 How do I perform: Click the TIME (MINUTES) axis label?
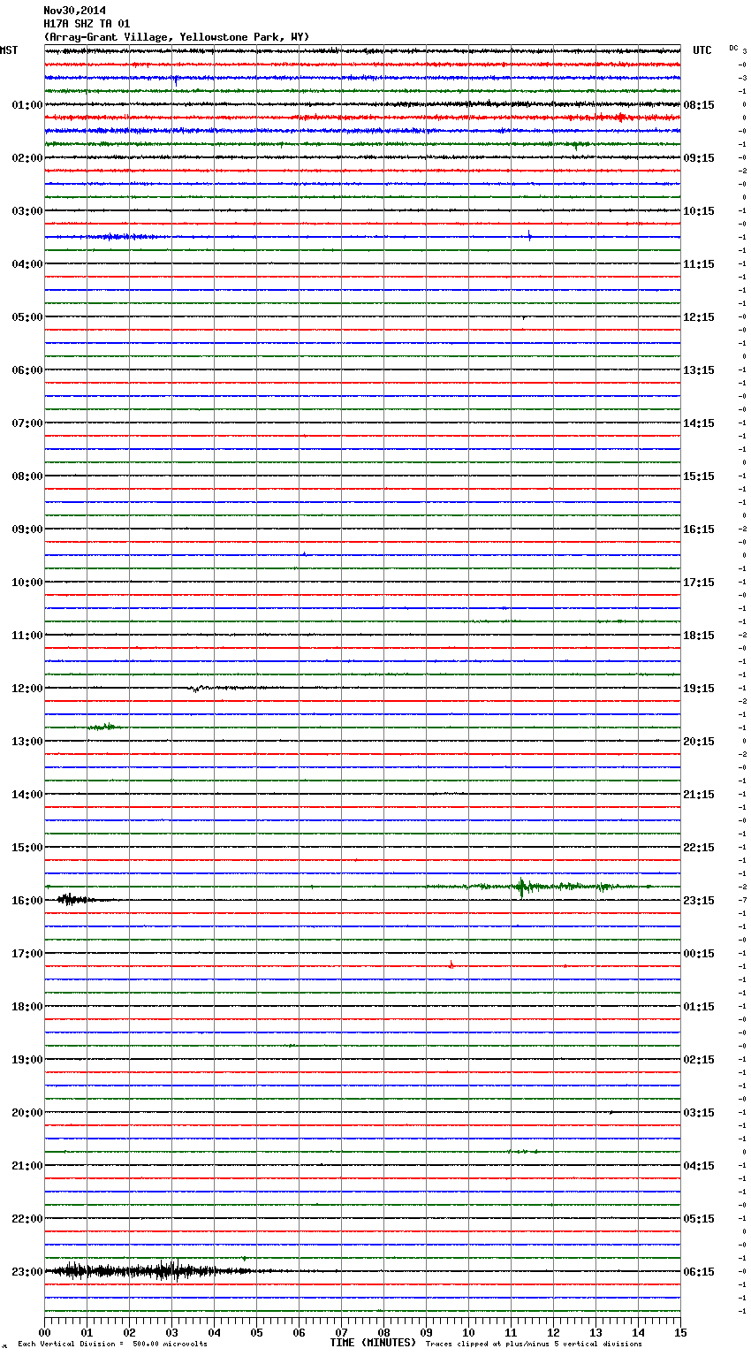(x=372, y=1343)
